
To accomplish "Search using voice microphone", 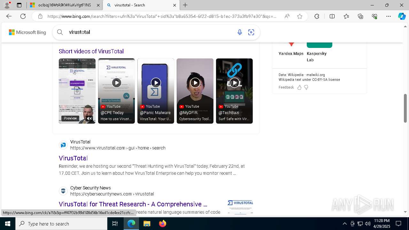I will (240, 32).
